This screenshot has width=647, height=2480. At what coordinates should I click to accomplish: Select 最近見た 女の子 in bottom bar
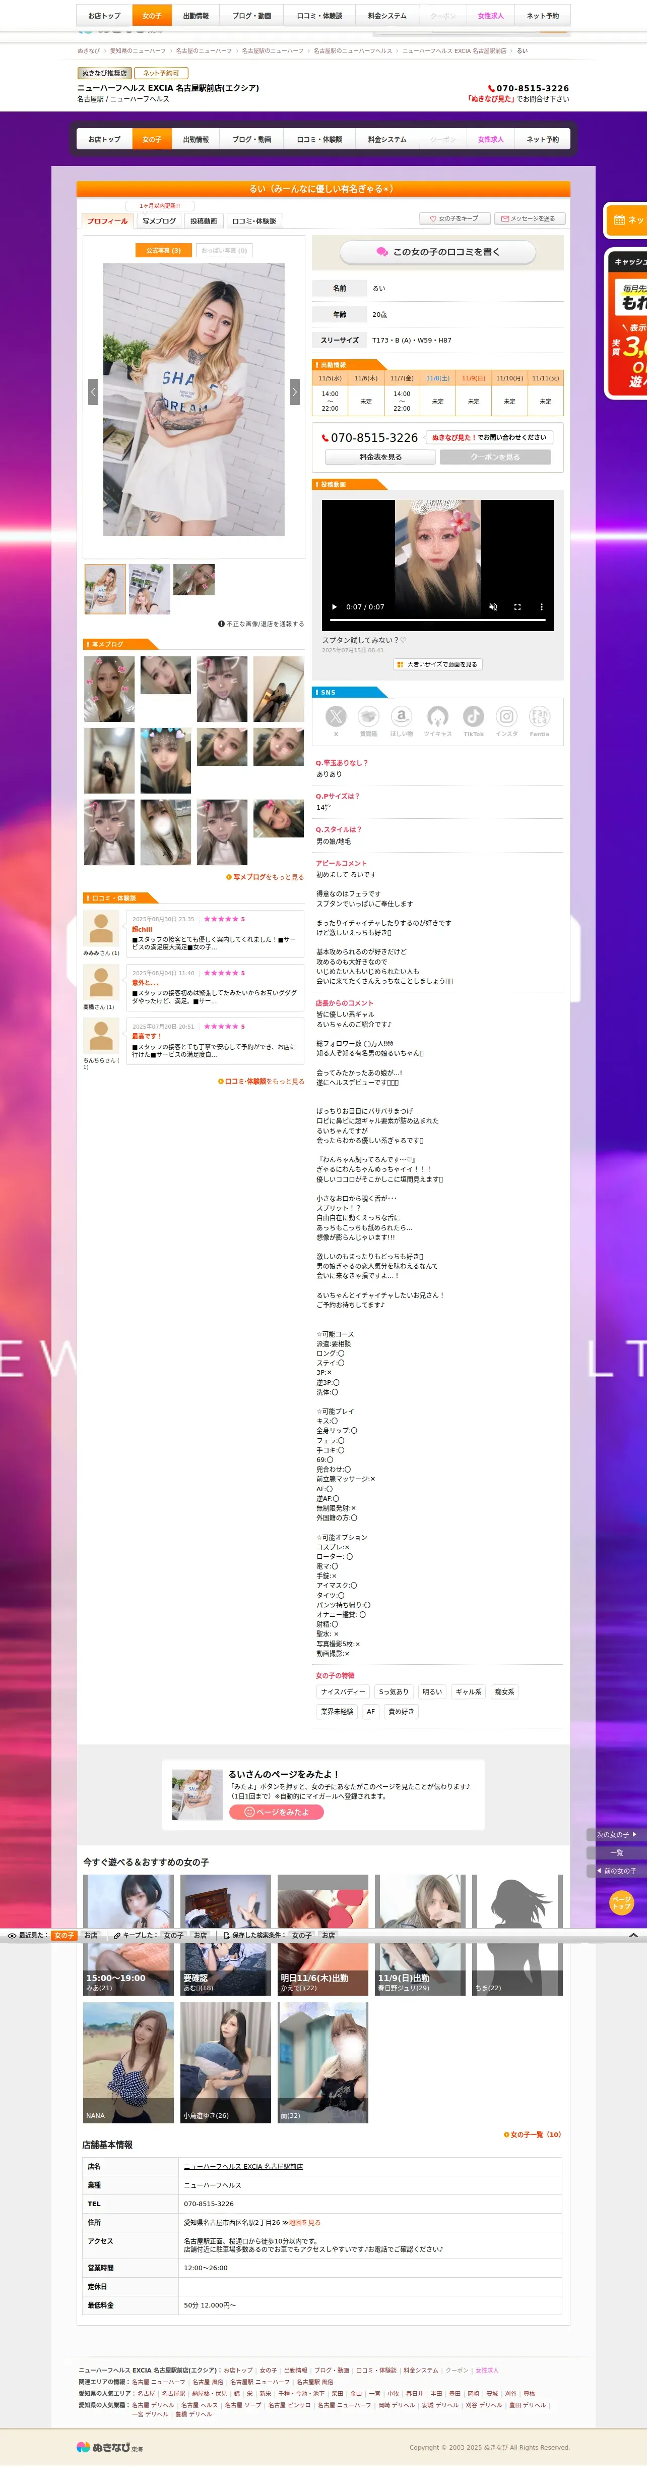click(64, 1935)
